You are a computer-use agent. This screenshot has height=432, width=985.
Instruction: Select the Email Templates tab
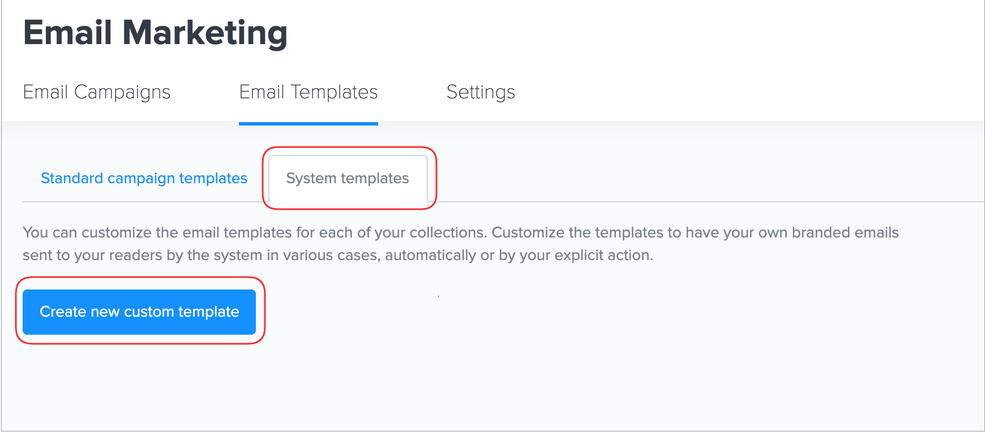309,92
